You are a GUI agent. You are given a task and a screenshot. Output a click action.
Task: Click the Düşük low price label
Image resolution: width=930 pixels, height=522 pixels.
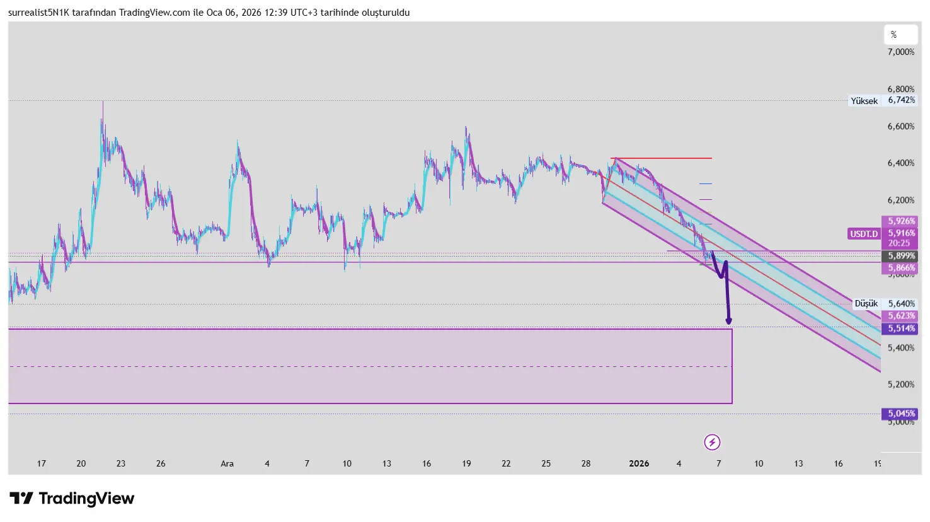pos(866,304)
